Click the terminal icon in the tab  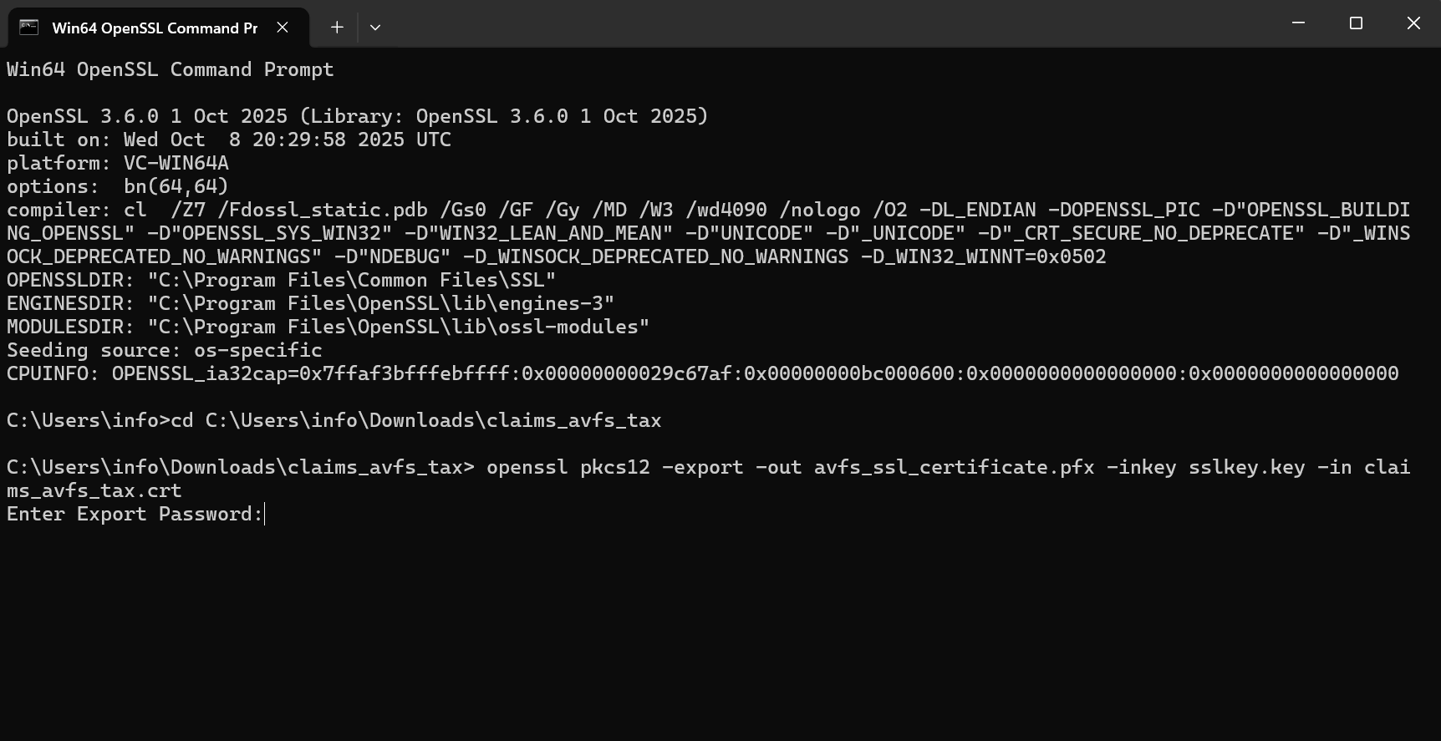click(29, 28)
